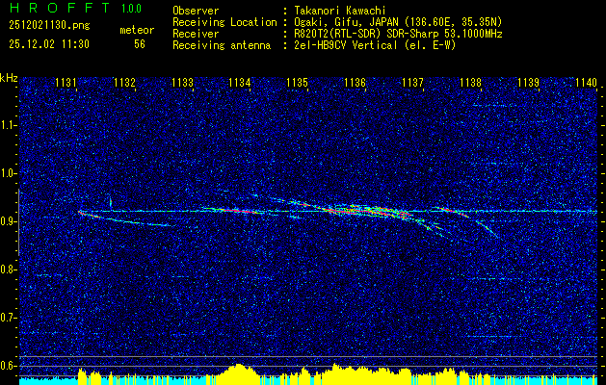Click the date stamp 25.12.02 11:30
This screenshot has height=385, width=606.
(49, 44)
